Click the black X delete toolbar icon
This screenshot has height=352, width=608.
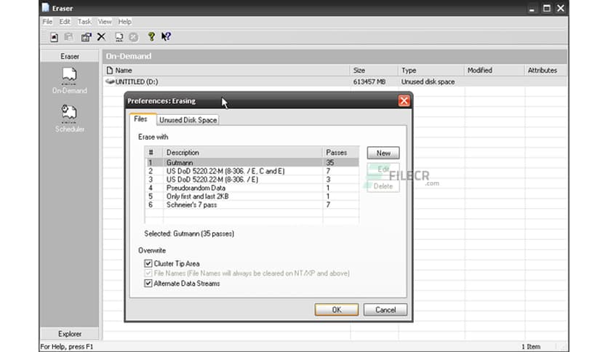101,36
